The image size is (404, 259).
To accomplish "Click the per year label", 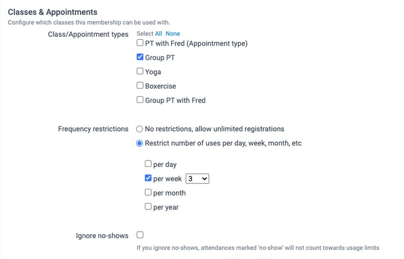I will [166, 207].
